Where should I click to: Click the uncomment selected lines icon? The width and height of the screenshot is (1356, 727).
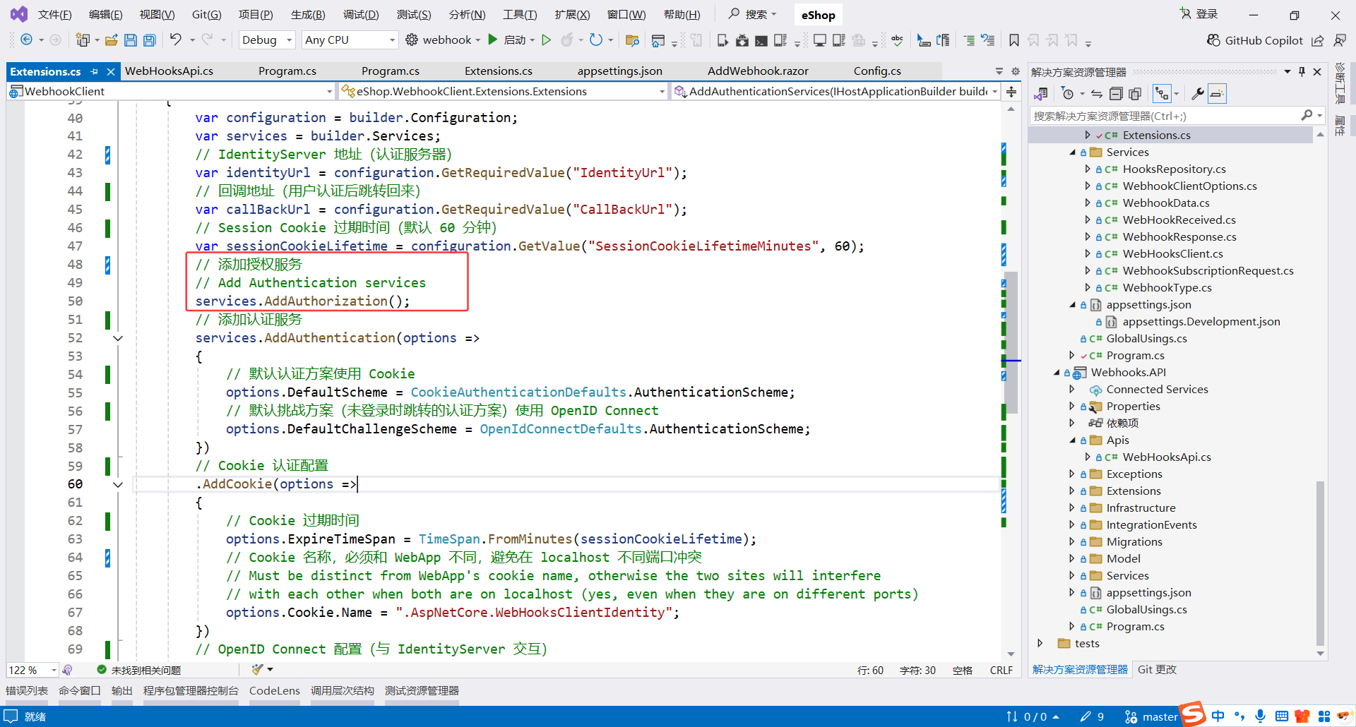coord(988,40)
